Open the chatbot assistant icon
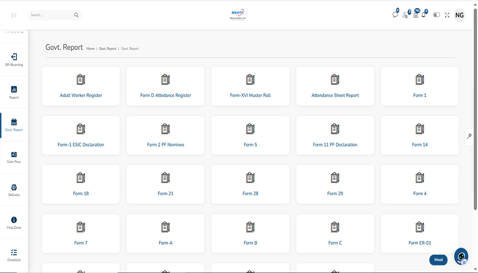Screen dimensions: 478x273 461,257
